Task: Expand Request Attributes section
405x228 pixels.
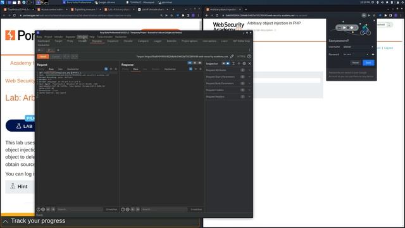Action: pyautogui.click(x=228, y=70)
